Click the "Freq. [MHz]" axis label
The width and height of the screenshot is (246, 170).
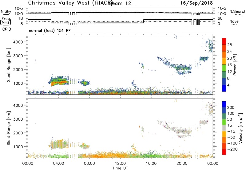[6, 21]
